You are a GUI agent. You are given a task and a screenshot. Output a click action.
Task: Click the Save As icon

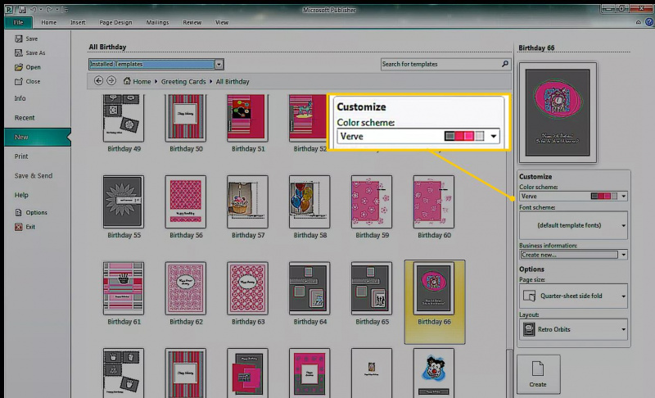pos(18,52)
